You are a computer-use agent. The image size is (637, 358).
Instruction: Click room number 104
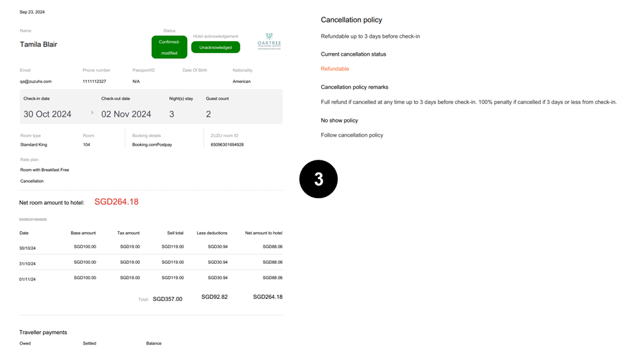[x=86, y=145]
